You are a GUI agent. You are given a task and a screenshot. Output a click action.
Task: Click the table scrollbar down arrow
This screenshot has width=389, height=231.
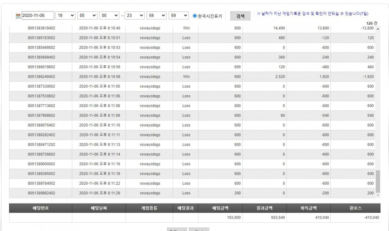click(378, 195)
